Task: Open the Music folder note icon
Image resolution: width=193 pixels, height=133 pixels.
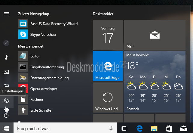Action: (6, 57)
